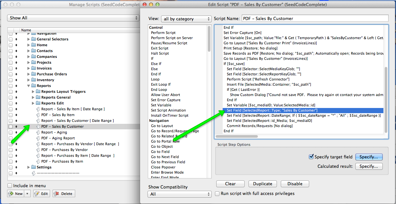This screenshot has width=396, height=204.
Task: Click the Duplicate button
Action: click(x=262, y=184)
